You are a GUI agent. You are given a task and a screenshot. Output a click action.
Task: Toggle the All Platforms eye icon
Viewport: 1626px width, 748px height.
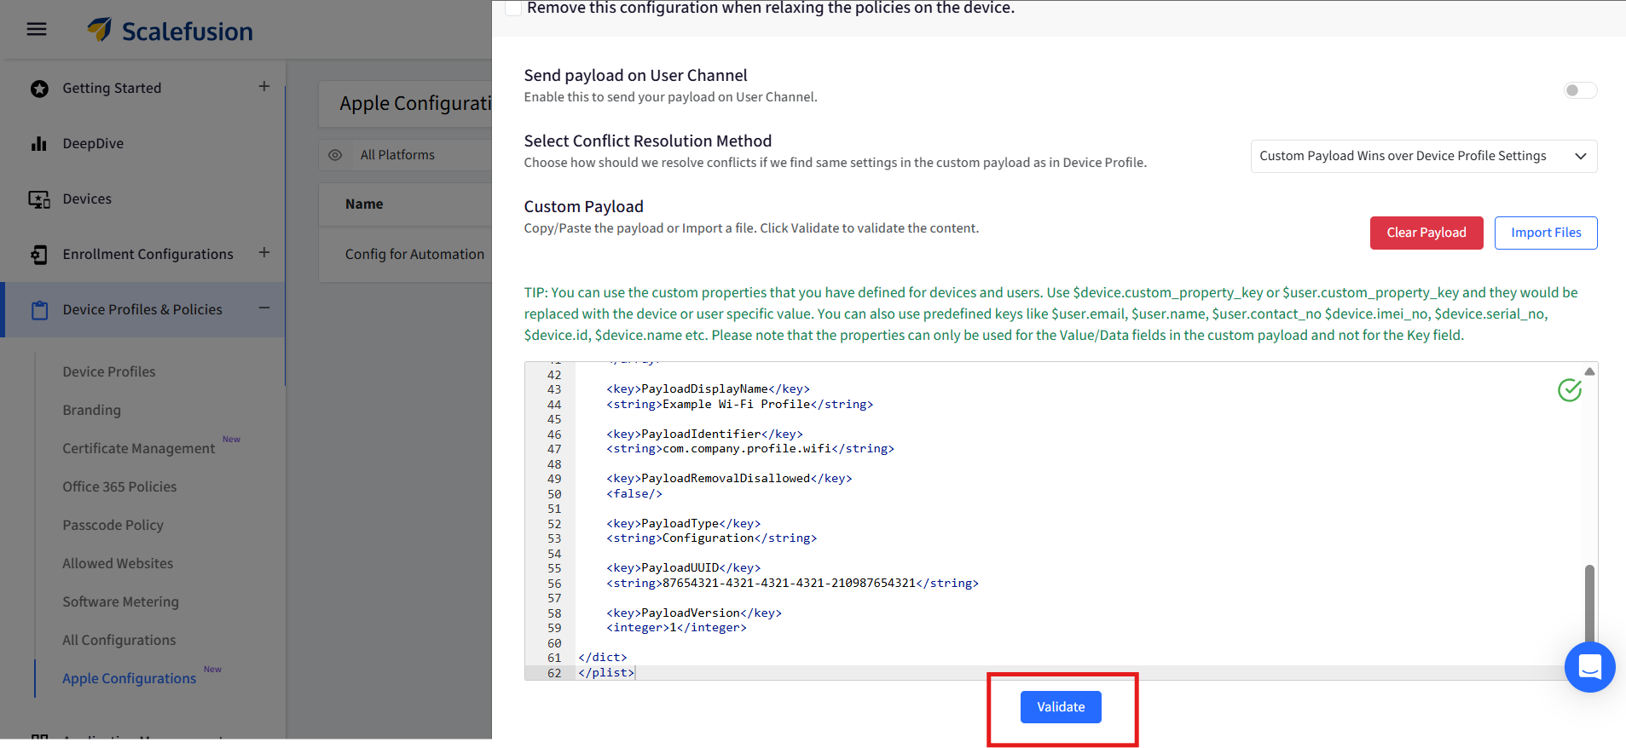[335, 155]
